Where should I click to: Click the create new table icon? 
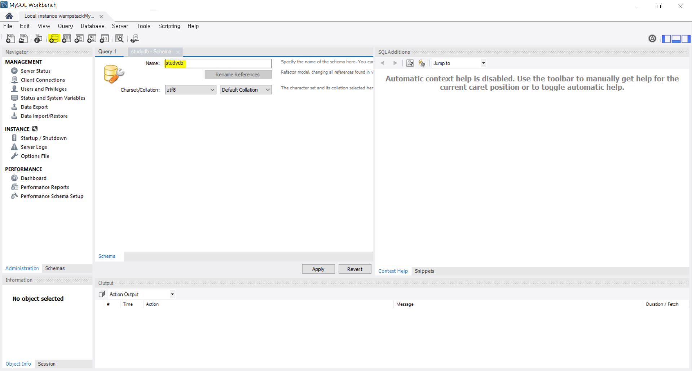click(x=66, y=39)
